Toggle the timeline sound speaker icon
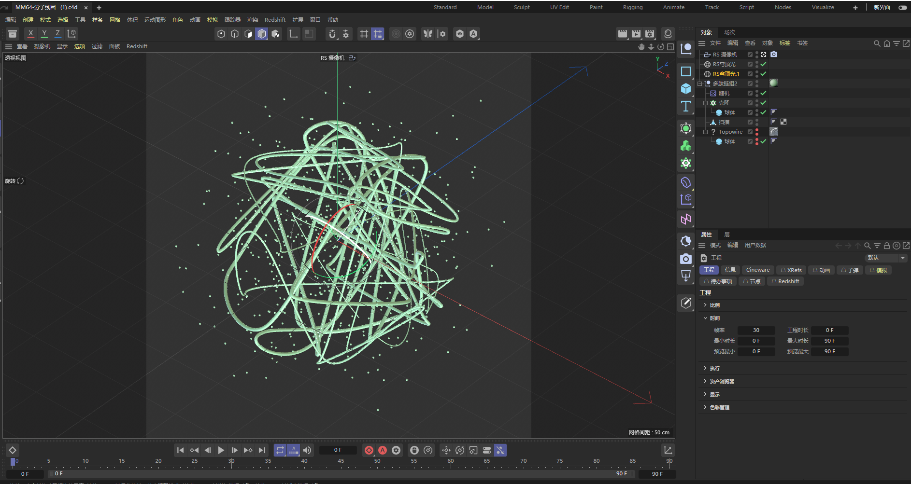The height and width of the screenshot is (484, 911). [307, 450]
